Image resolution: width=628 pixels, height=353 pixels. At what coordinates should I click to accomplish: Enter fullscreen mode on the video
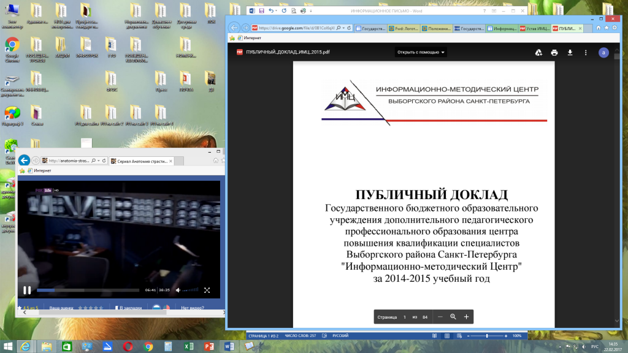(207, 290)
